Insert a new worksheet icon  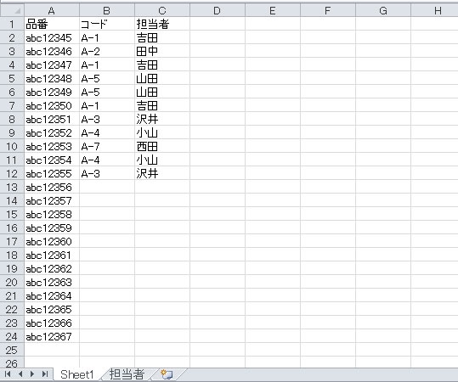[x=167, y=374]
